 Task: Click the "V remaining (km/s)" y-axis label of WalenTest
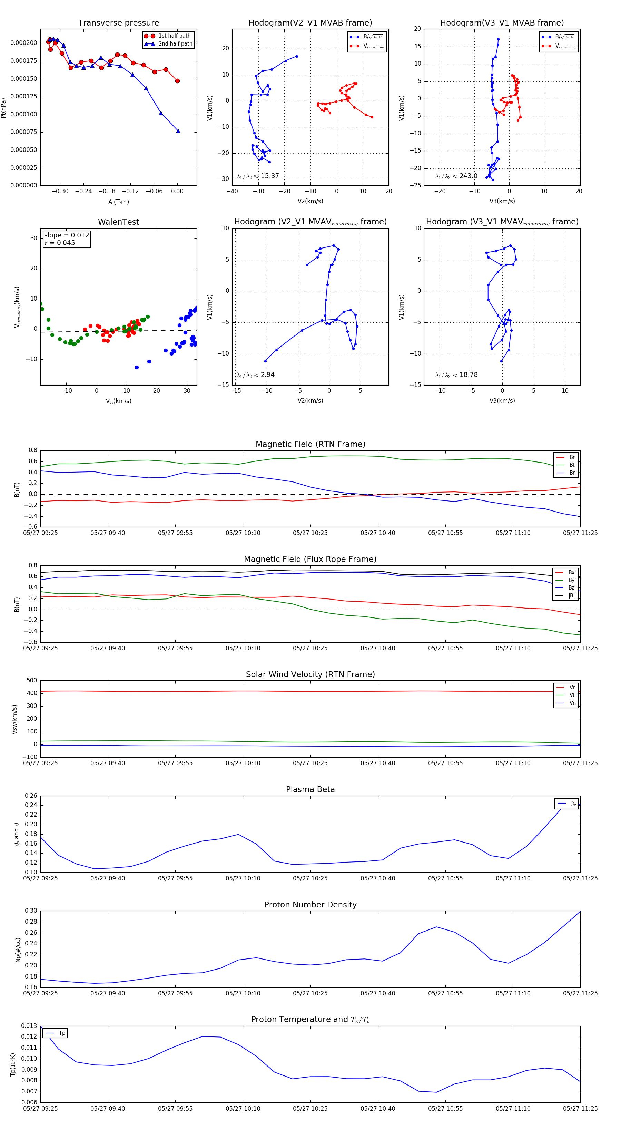17,307
